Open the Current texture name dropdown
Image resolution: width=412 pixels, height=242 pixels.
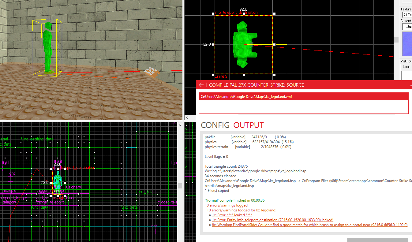(407, 27)
